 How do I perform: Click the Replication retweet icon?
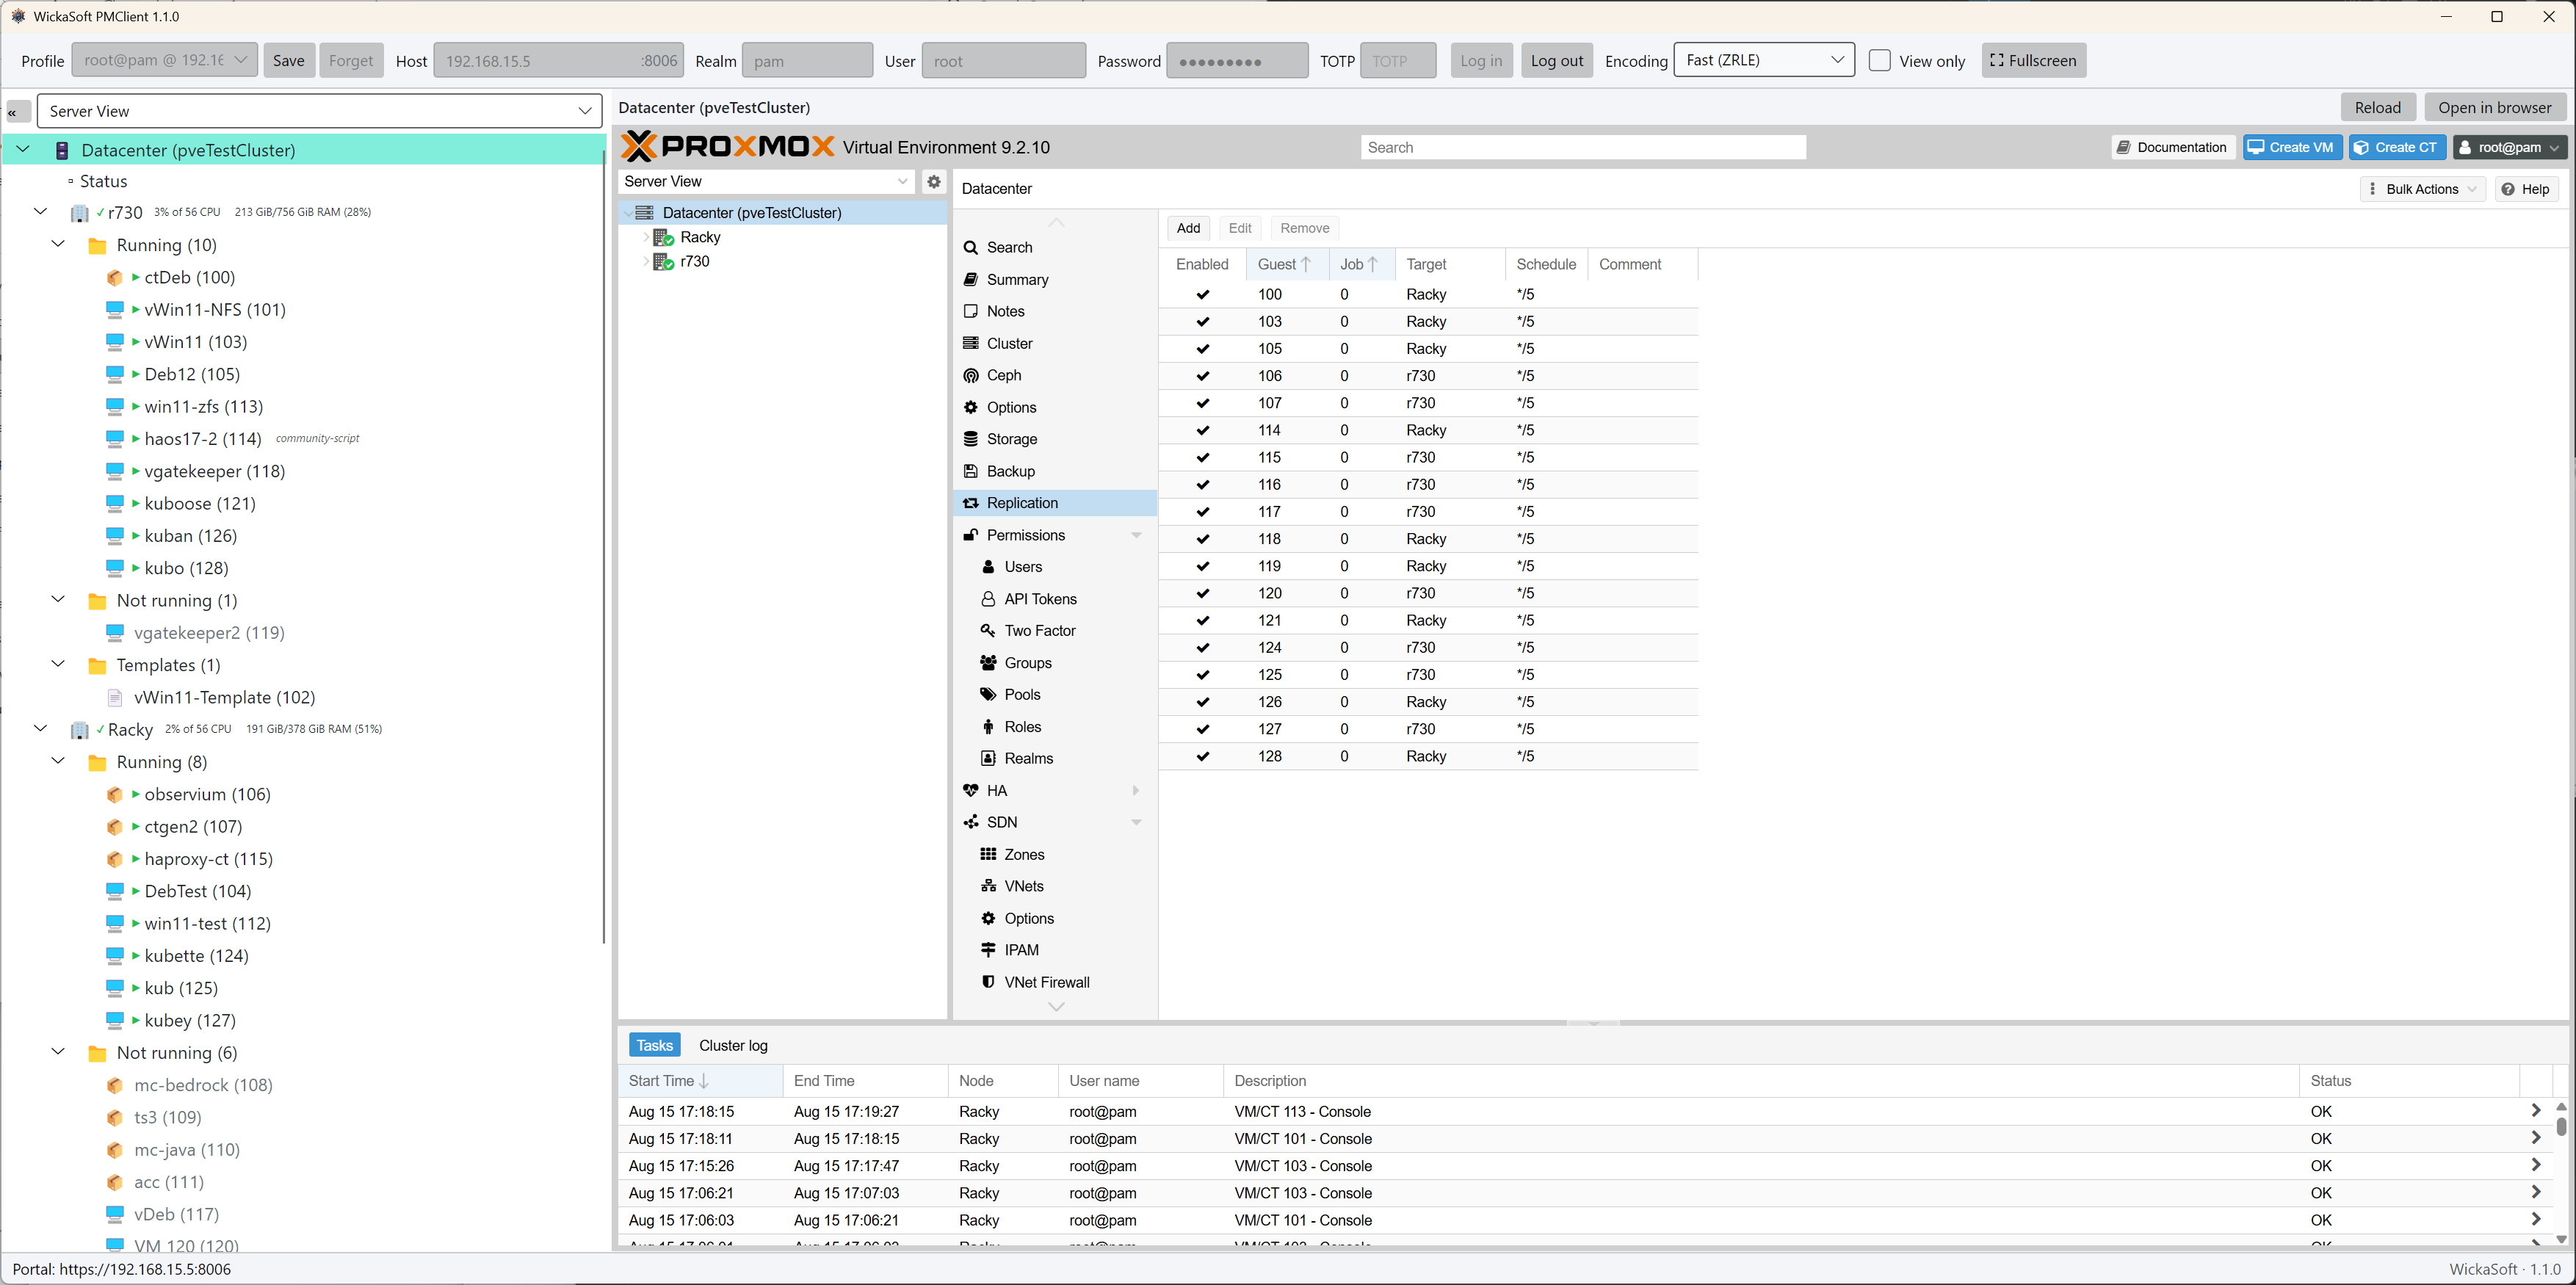(970, 503)
